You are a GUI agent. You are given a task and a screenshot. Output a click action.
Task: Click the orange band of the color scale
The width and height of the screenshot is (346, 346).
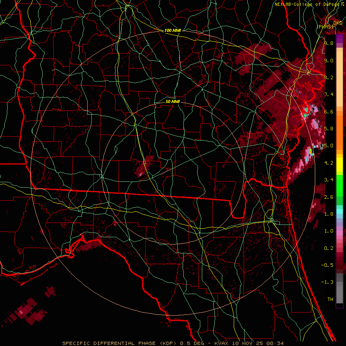tap(339, 130)
